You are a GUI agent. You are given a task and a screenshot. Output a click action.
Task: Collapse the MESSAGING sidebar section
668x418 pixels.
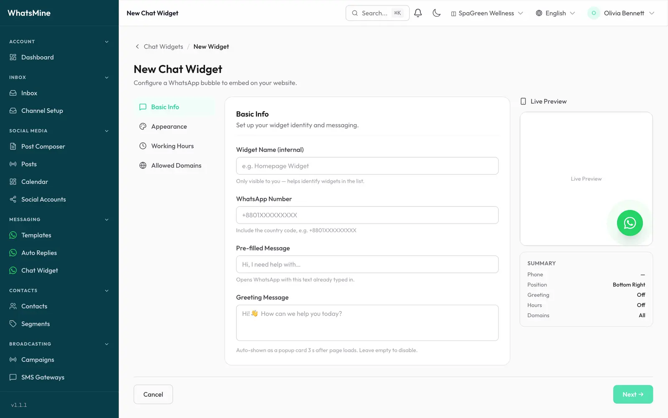pyautogui.click(x=106, y=219)
